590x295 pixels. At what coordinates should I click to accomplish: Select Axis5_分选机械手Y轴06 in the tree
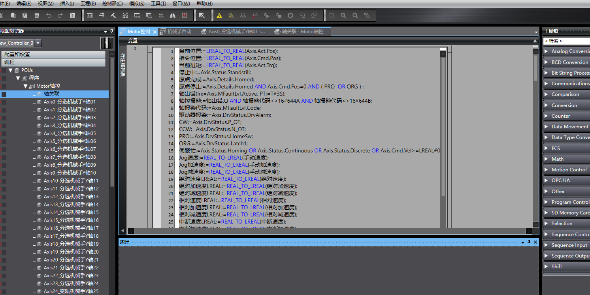pos(70,141)
